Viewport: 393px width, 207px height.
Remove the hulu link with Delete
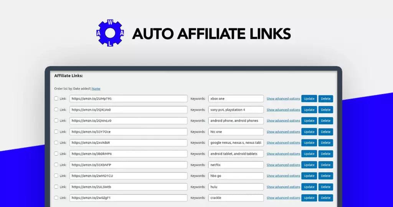[x=325, y=187]
